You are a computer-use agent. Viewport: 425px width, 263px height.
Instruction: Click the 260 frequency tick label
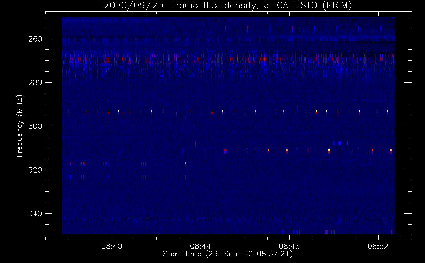coord(35,39)
